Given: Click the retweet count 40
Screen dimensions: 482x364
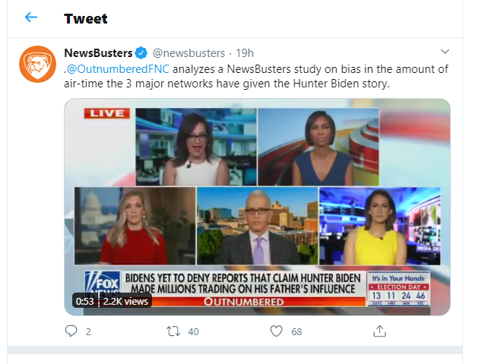Looking at the screenshot, I should 193,332.
